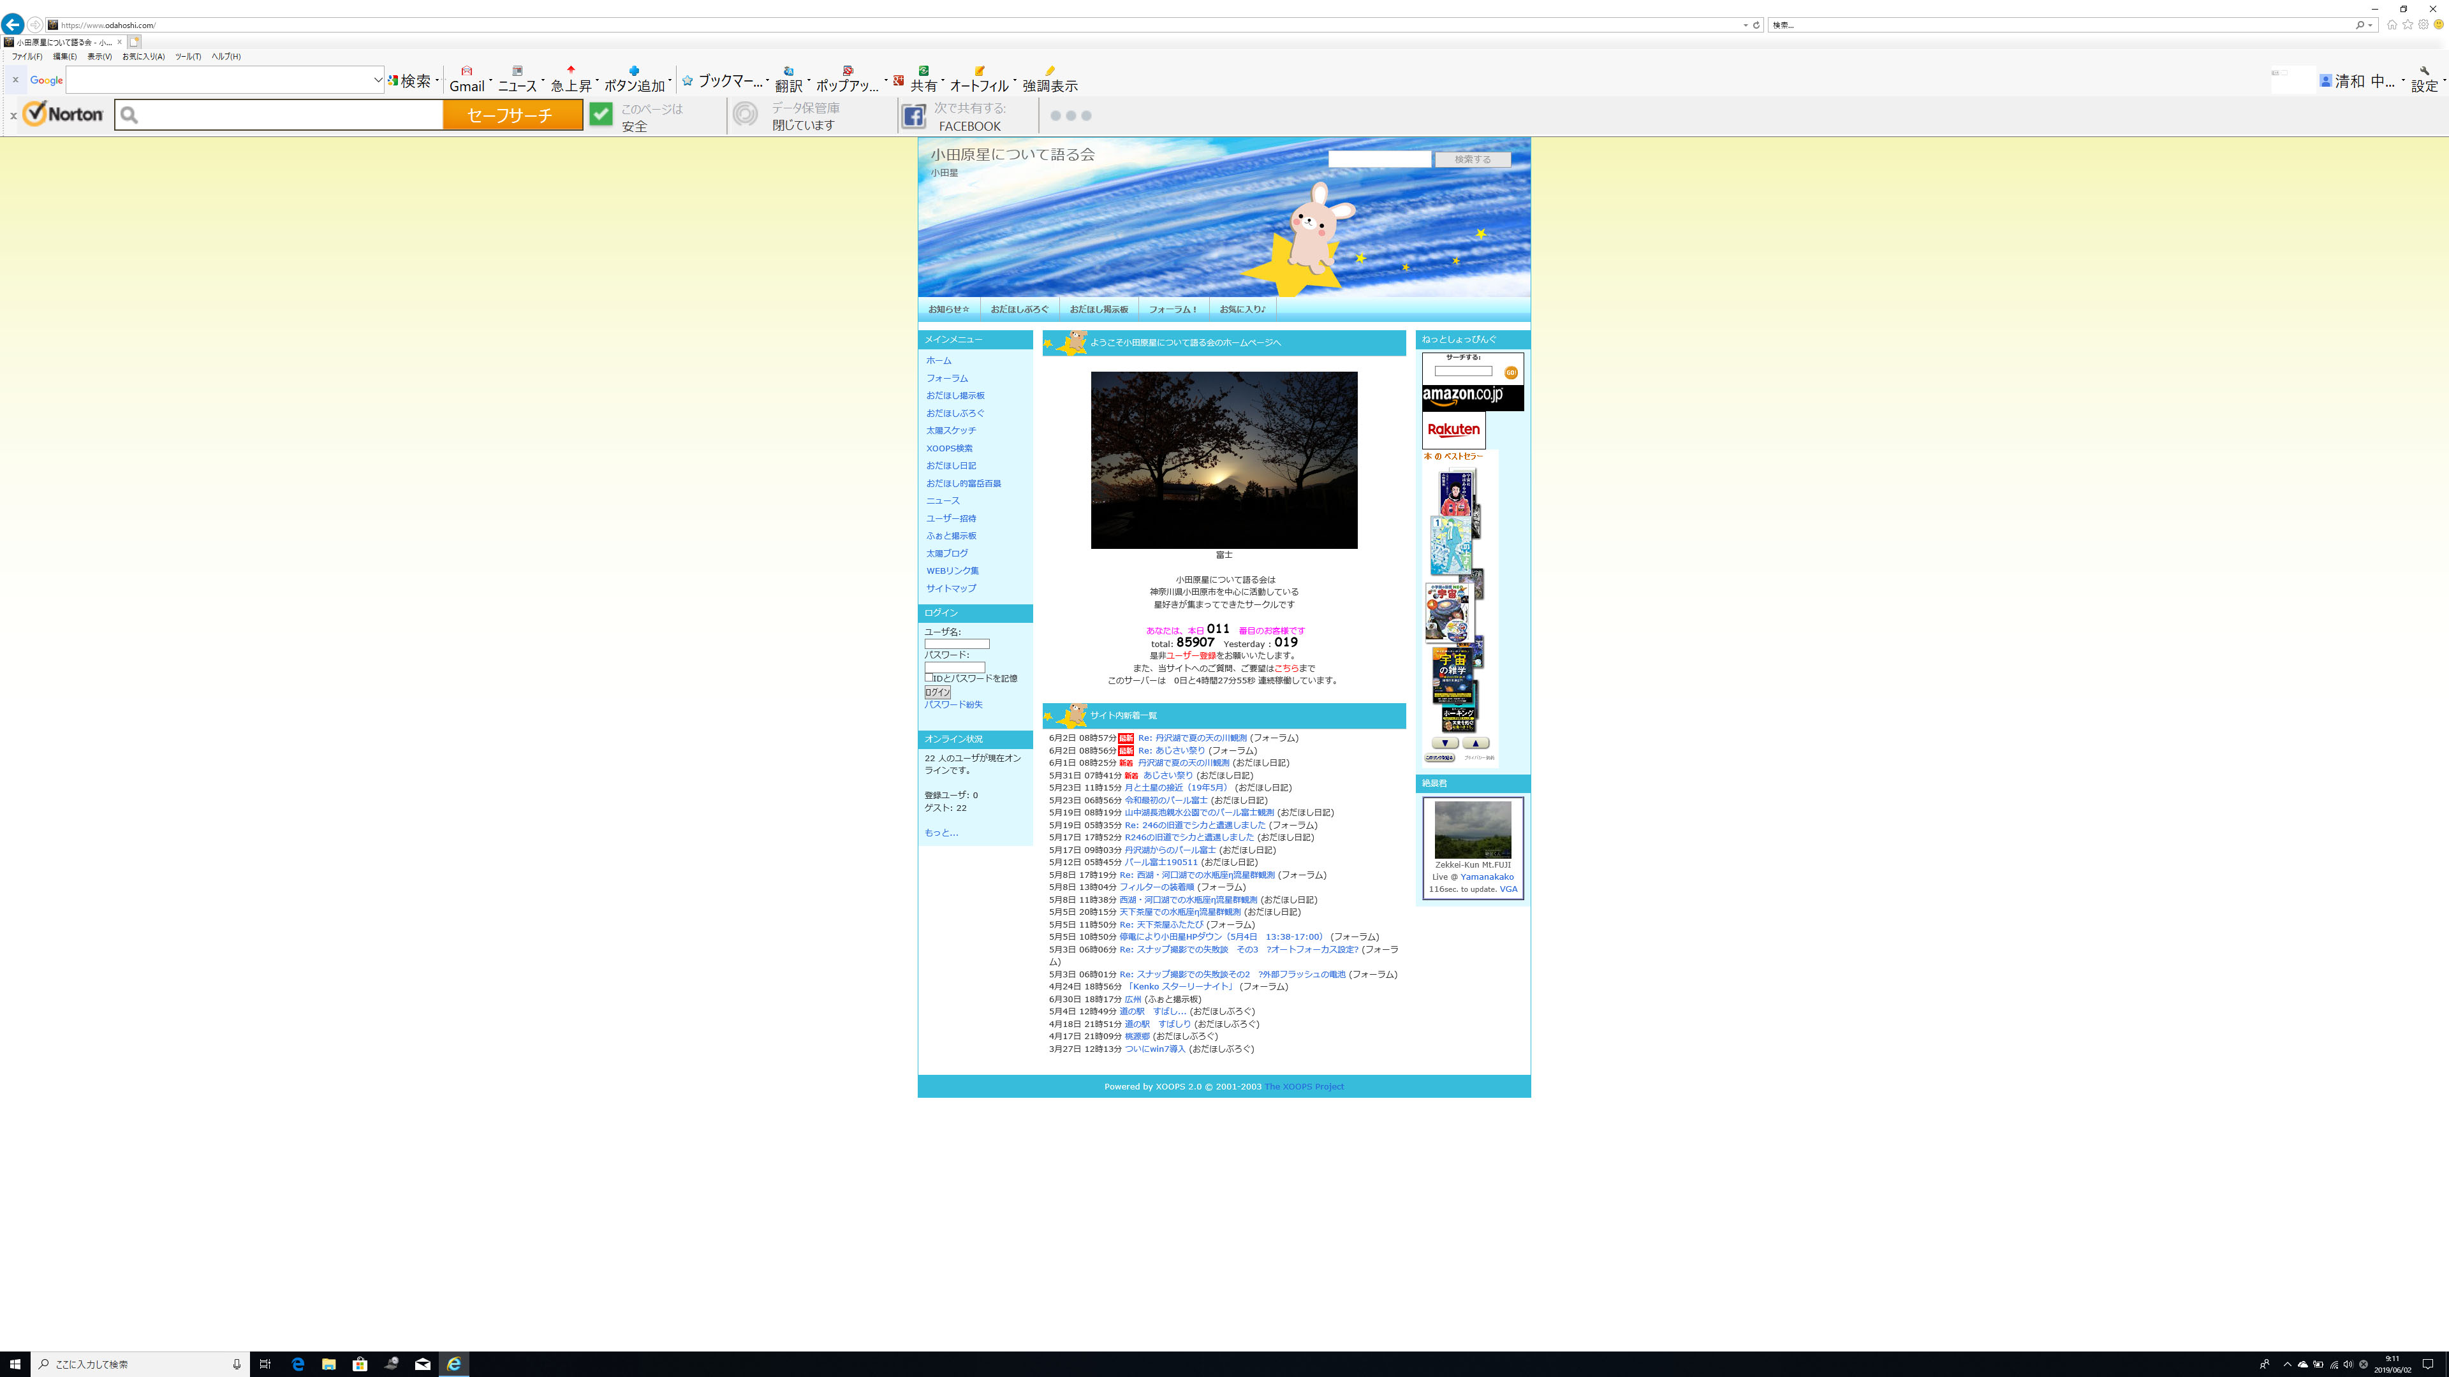Open the パスワード紛失 link
Screen dimensions: 2449x1377
point(953,705)
